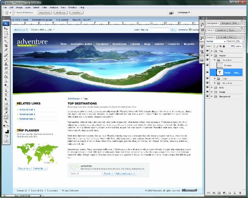Select the Magic Wand tool
This screenshot has width=248, height=198.
click(x=6, y=42)
